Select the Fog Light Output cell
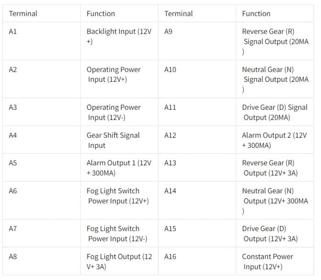This screenshot has width=321, height=280. tap(119, 261)
